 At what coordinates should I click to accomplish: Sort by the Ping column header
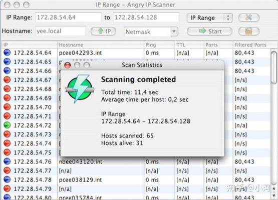(x=160, y=45)
